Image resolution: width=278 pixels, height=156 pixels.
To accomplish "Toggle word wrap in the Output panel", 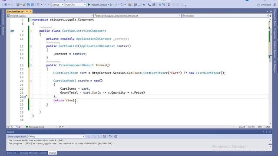I will tap(110, 136).
